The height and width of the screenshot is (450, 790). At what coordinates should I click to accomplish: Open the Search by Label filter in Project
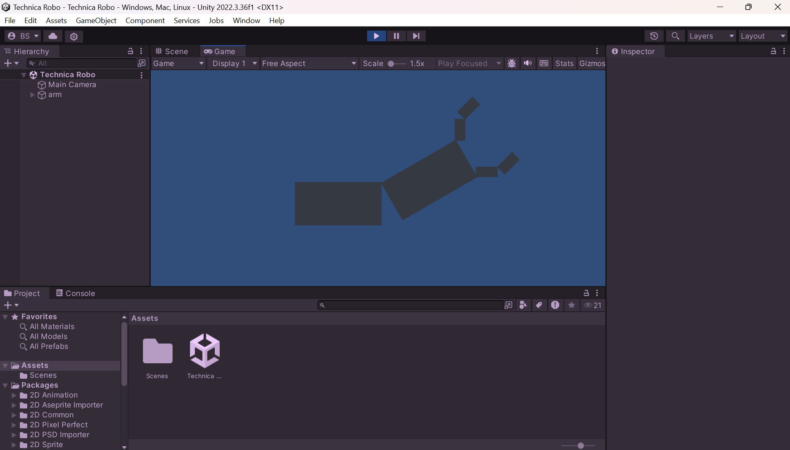(539, 305)
